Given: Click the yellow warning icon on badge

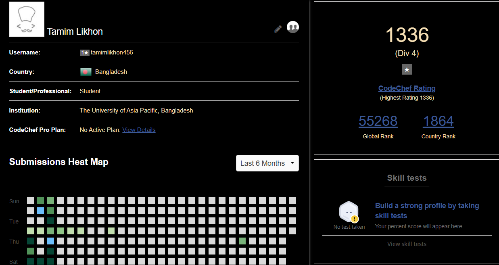Looking at the screenshot, I should [x=355, y=219].
